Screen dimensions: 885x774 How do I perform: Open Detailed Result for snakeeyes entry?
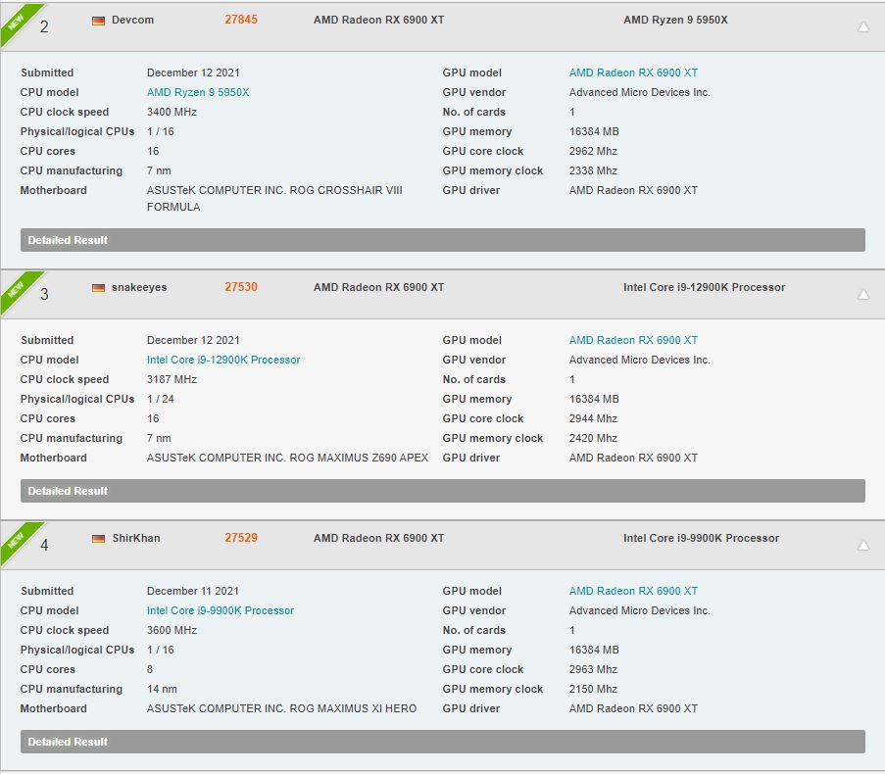coord(443,491)
